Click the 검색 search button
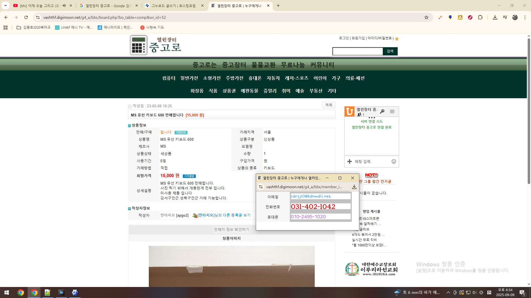This screenshot has height=298, width=531. tap(390, 51)
